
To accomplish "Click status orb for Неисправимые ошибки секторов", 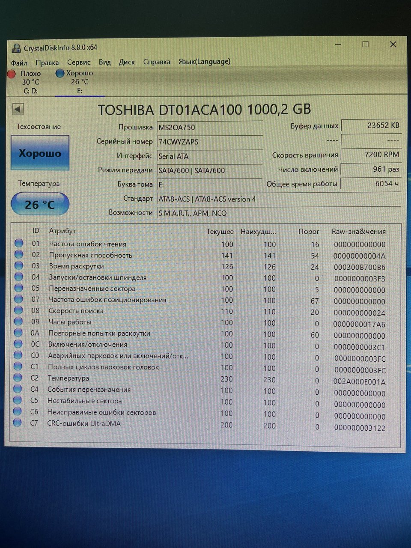I will [18, 411].
